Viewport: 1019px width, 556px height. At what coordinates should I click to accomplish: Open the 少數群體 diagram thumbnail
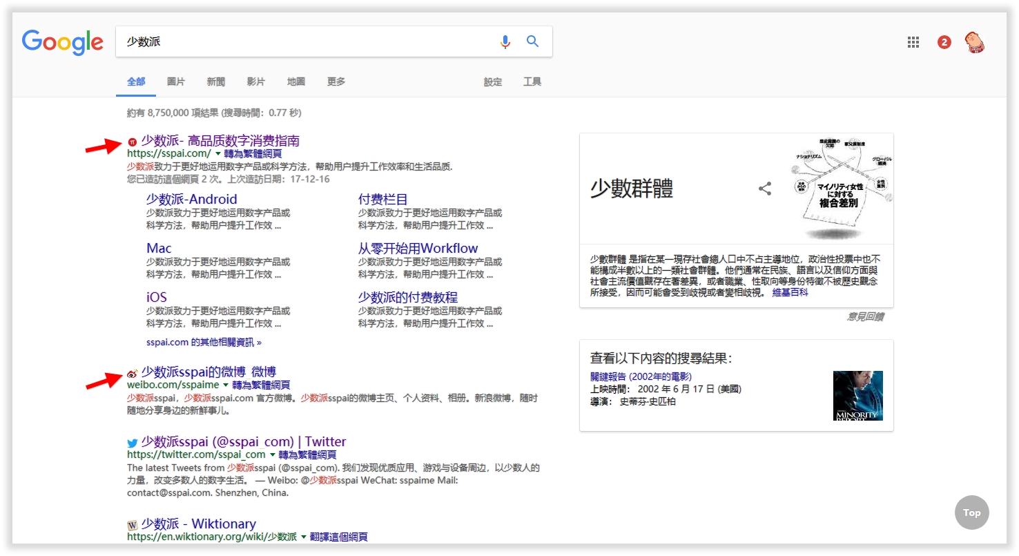(x=842, y=187)
